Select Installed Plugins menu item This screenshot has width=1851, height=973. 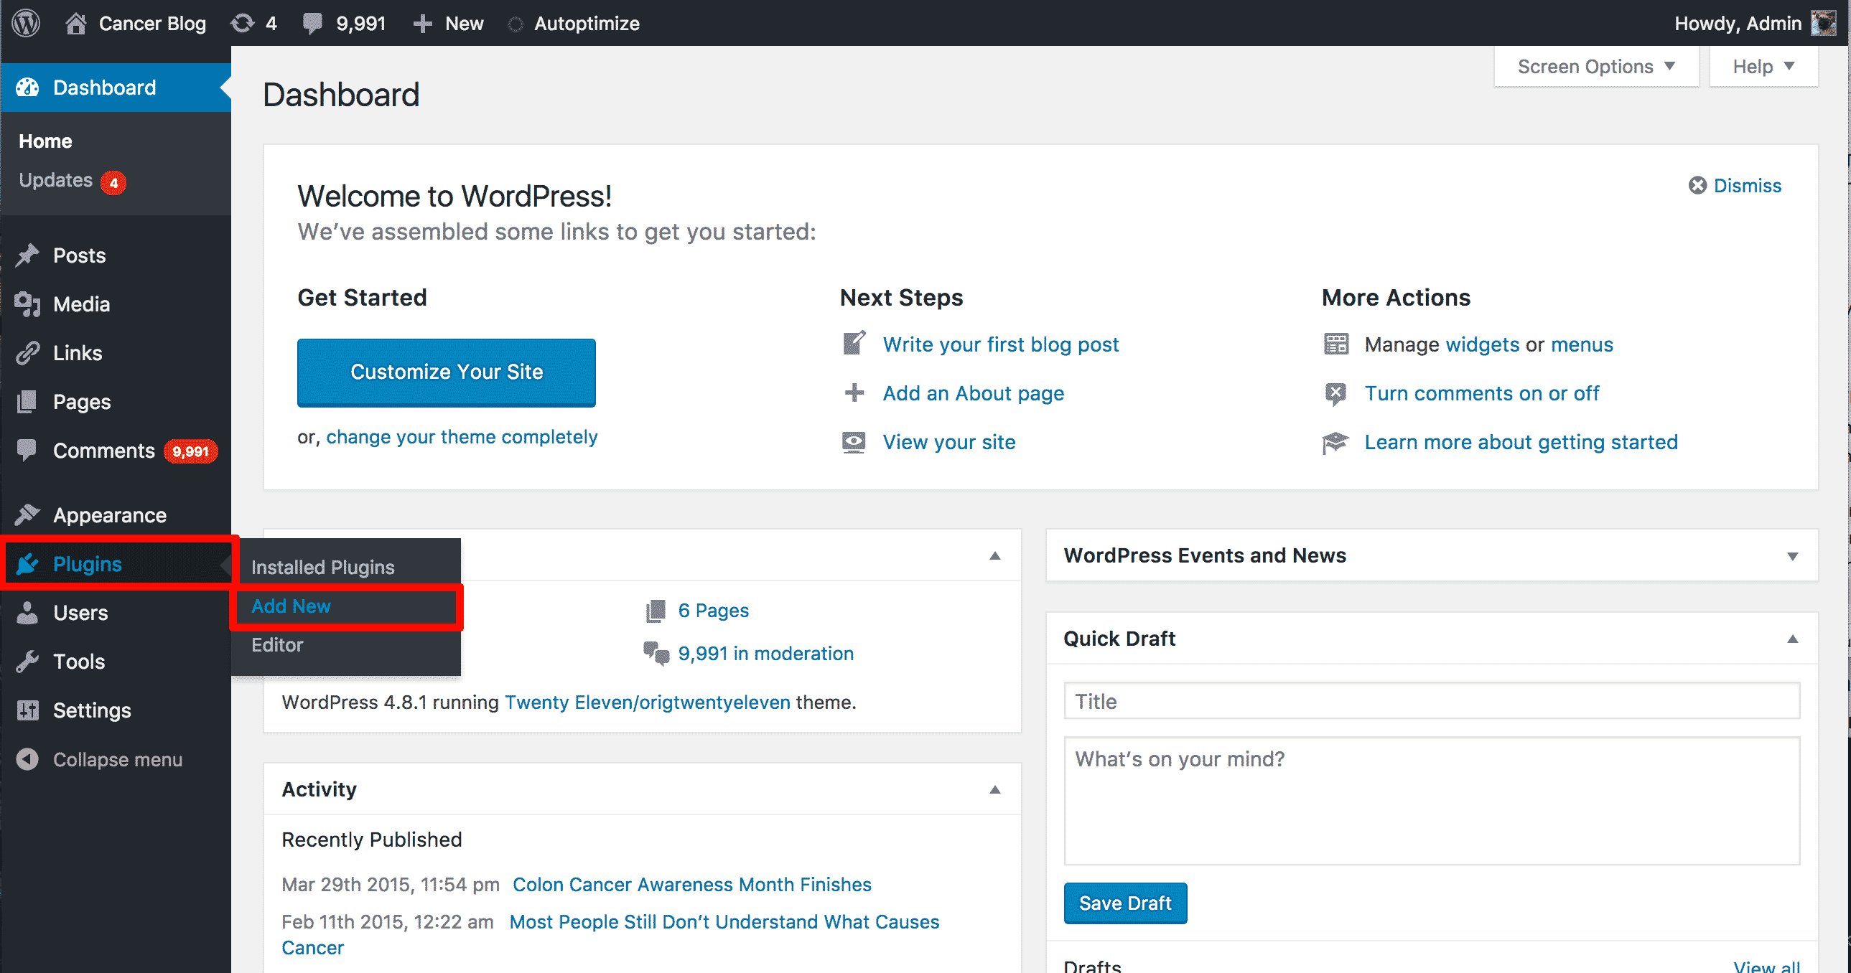tap(325, 567)
